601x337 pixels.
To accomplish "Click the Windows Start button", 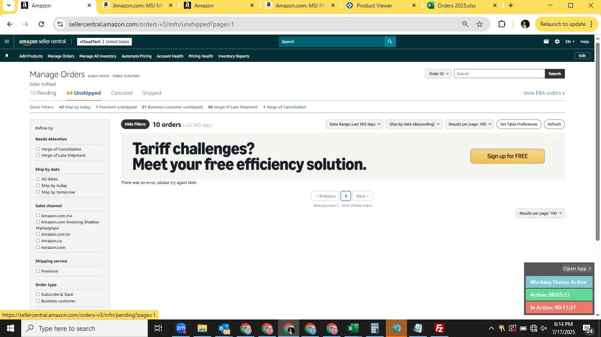I will click(x=11, y=328).
